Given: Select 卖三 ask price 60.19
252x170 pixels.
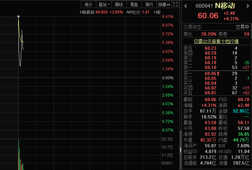Looking at the screenshot, I should coord(211,58).
